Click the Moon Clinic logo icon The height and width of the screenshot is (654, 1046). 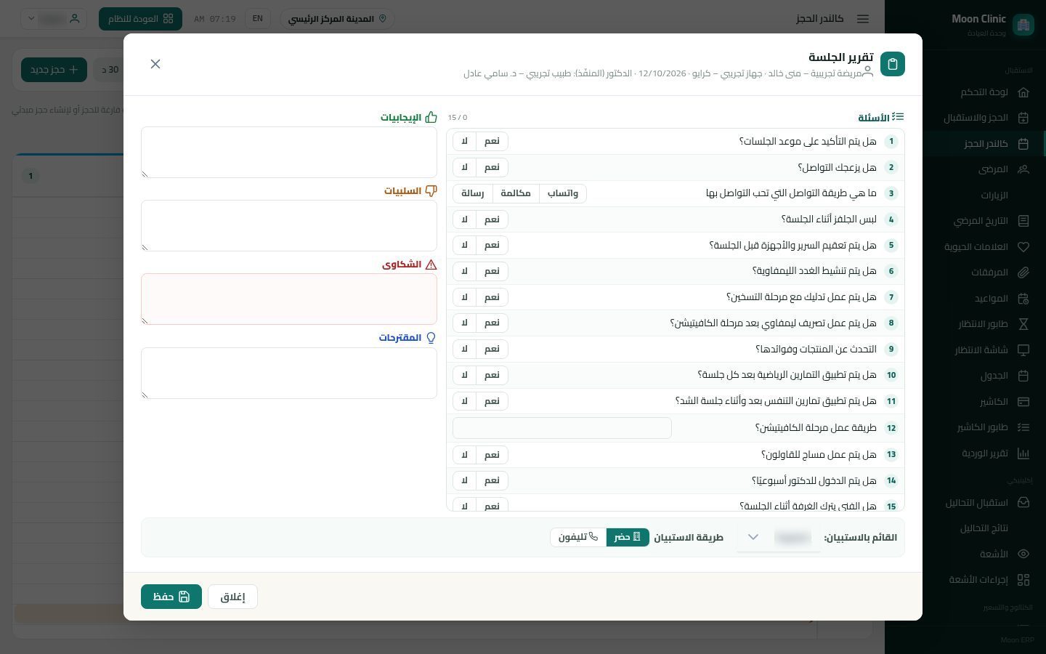[1023, 25]
